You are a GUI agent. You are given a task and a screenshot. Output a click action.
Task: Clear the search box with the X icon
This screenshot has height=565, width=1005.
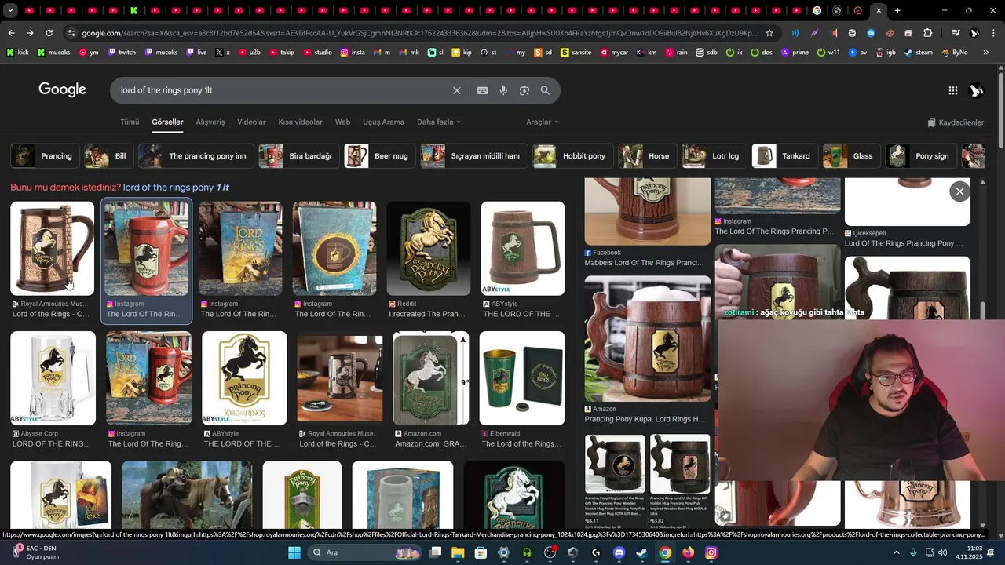click(456, 90)
